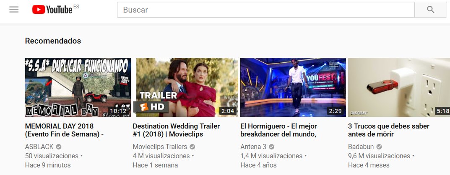Viewport: 450px width, 175px height.
Task: Click the Hace 4 meses text
Action: (369, 165)
